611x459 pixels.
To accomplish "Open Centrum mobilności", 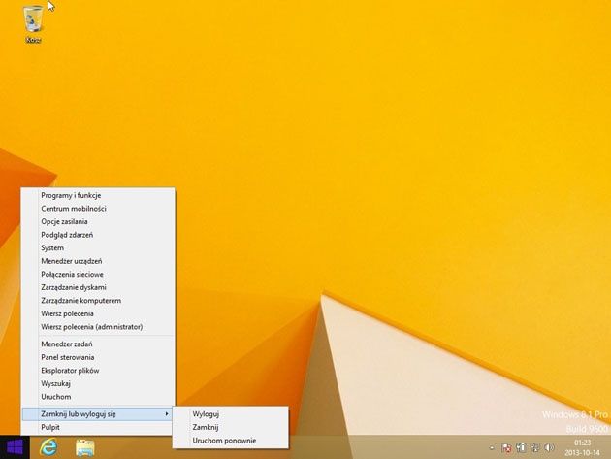I will coord(99,209).
